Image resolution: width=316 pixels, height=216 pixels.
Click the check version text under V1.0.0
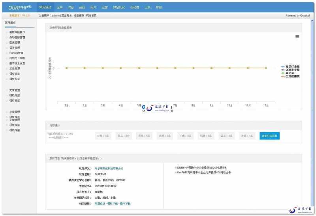pyautogui.click(x=58, y=138)
